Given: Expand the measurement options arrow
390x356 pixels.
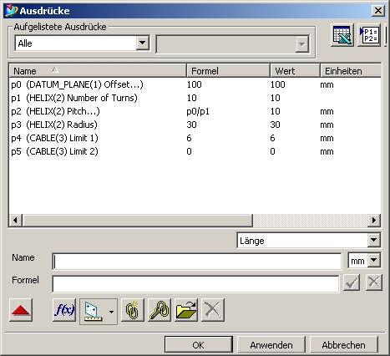Looking at the screenshot, I should [x=111, y=312].
